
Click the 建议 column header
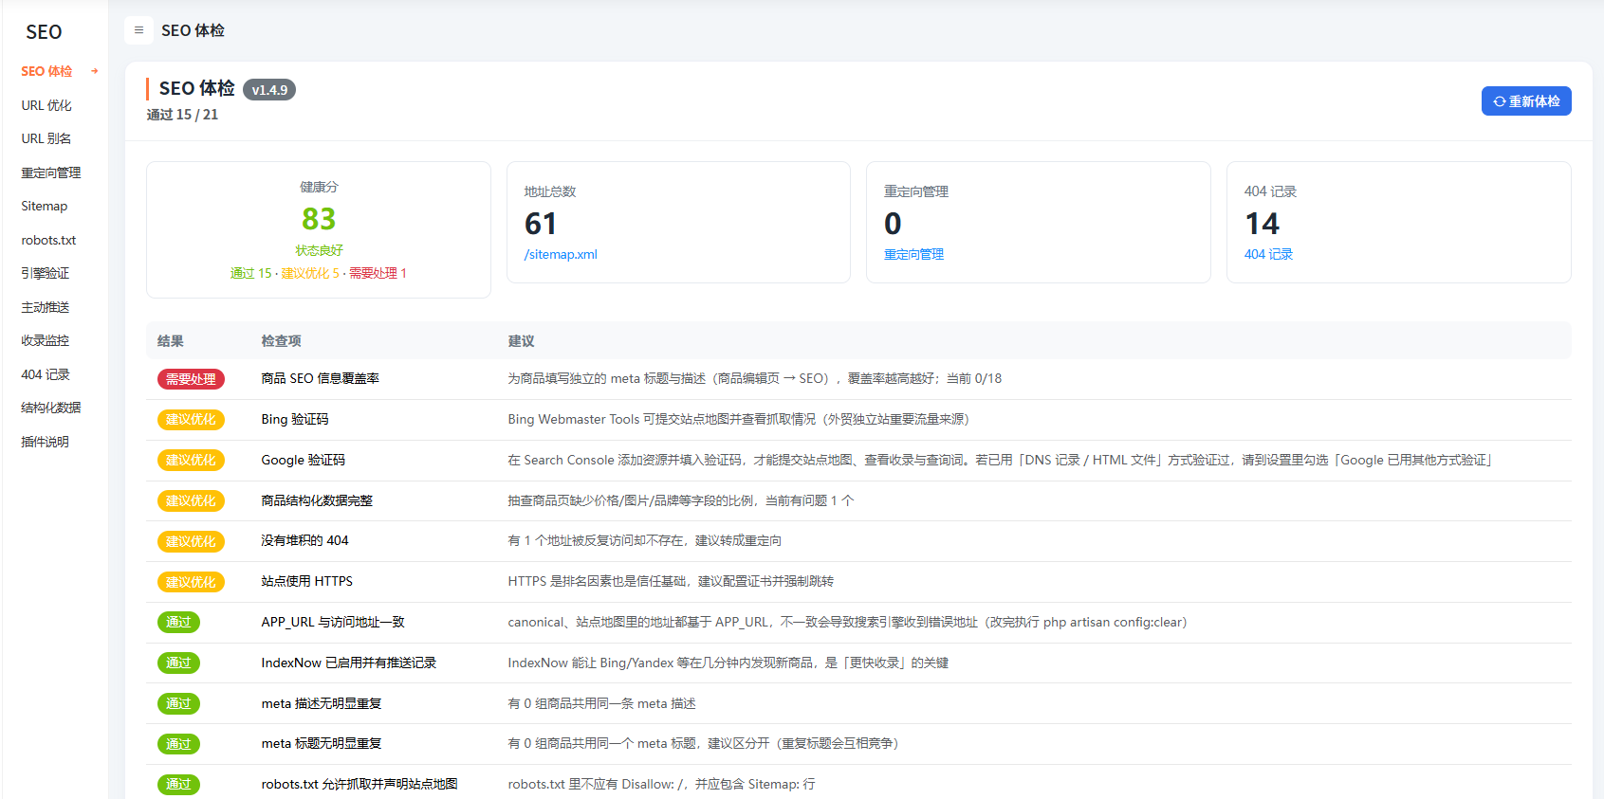click(x=521, y=341)
